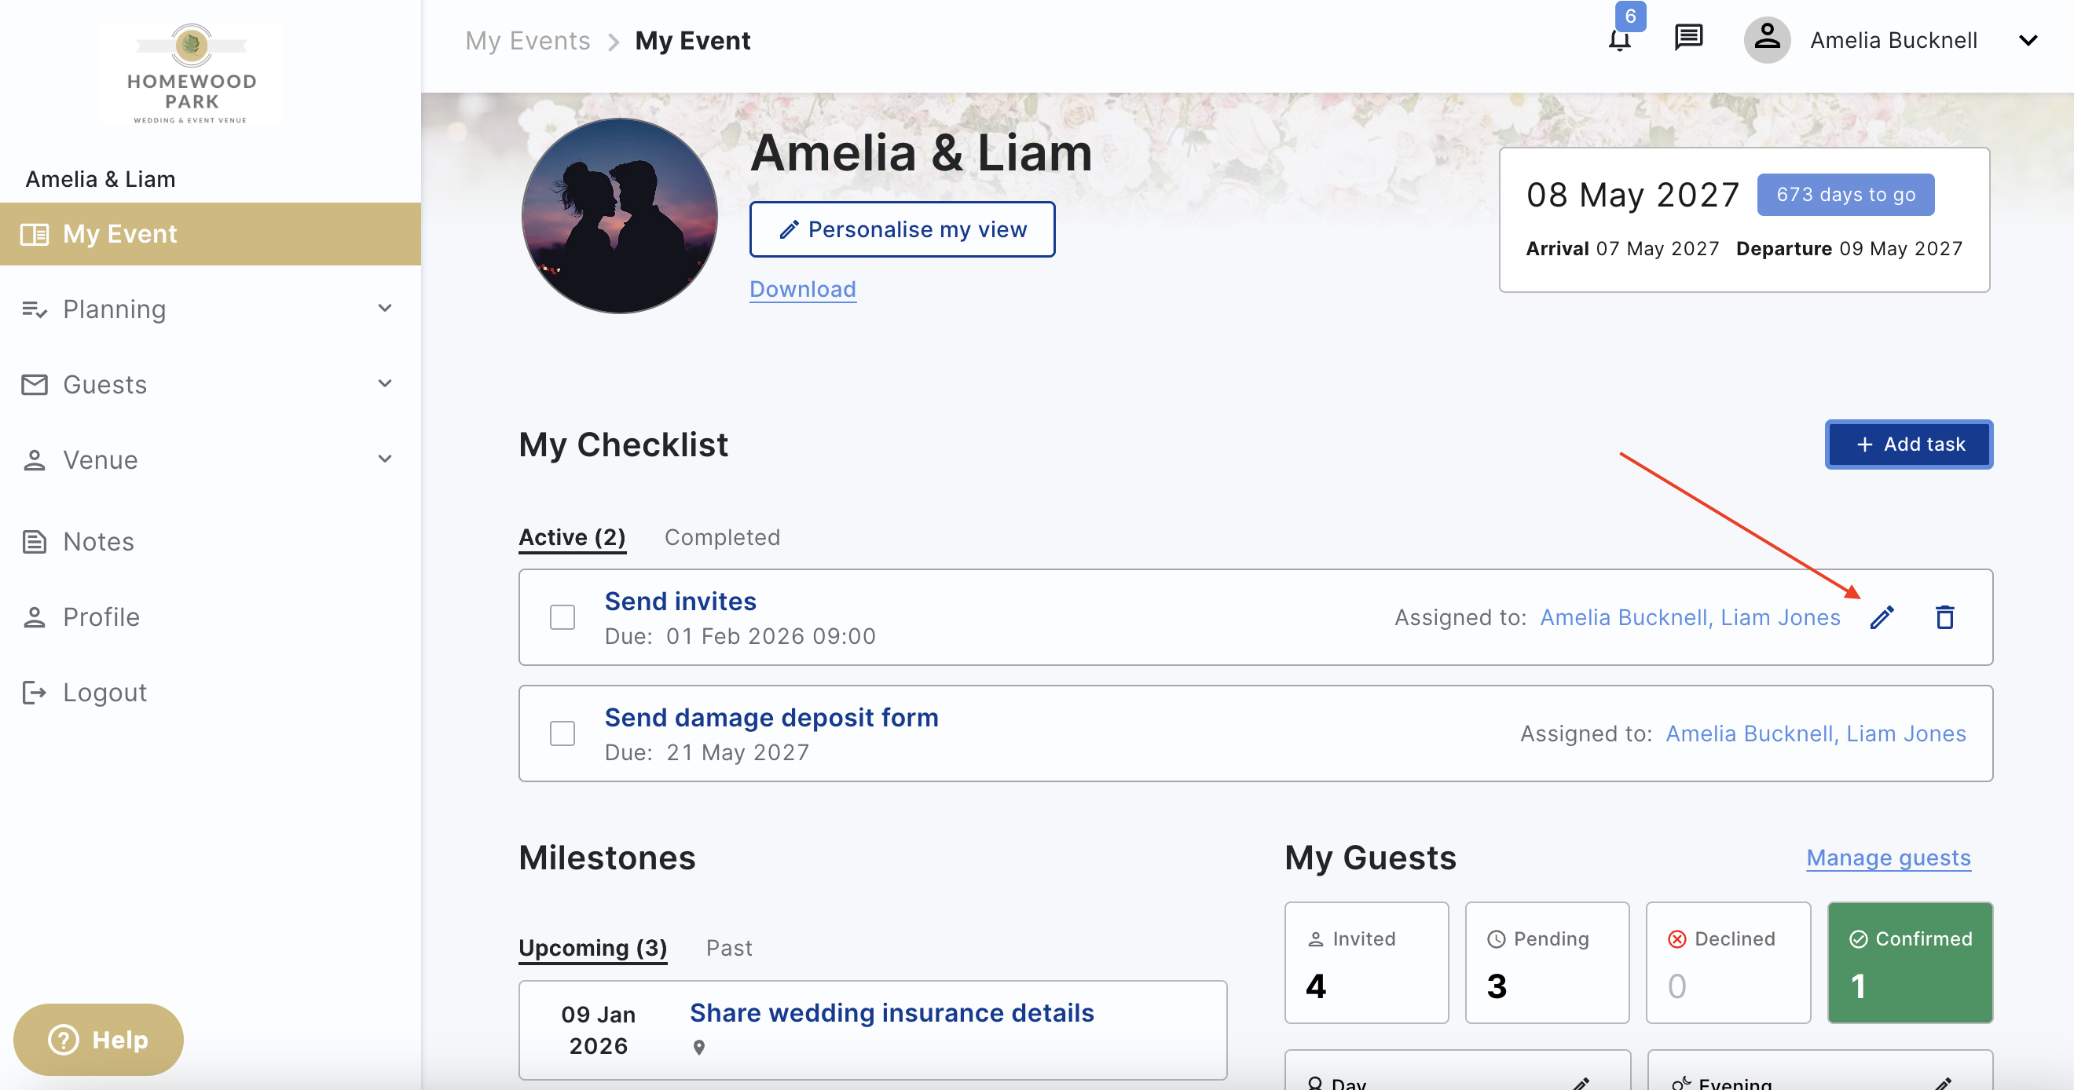Click the Add task button
This screenshot has width=2074, height=1090.
pyautogui.click(x=1908, y=444)
